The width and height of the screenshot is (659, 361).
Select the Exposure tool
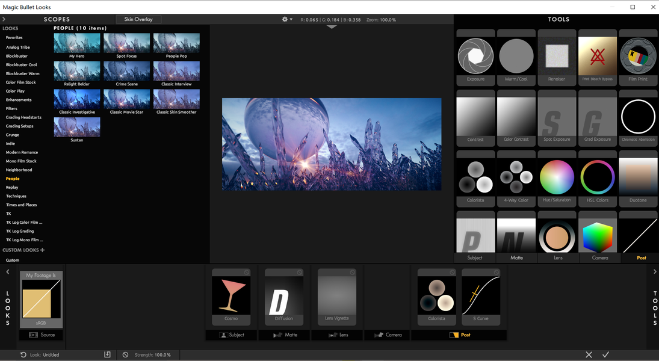(x=475, y=58)
